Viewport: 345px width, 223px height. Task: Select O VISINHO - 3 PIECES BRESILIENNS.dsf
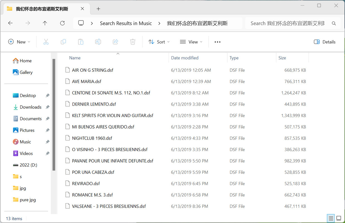tap(110, 149)
